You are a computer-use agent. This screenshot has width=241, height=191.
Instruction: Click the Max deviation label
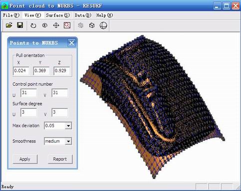(26, 126)
